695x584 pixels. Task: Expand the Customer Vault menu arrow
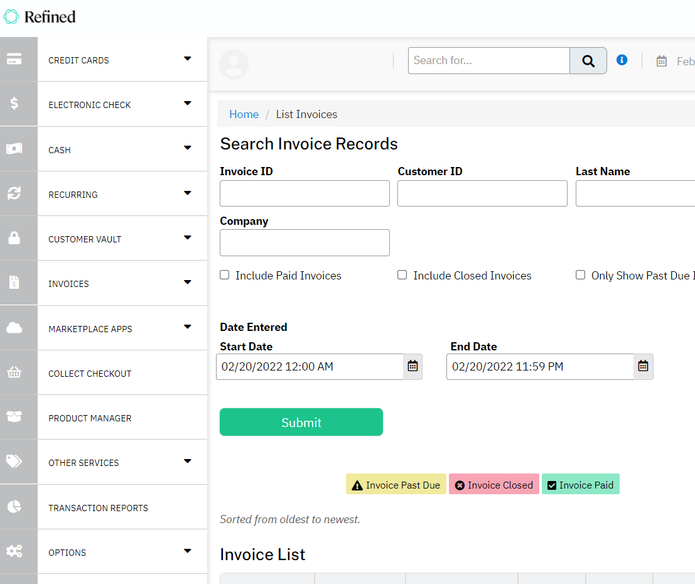[188, 237]
